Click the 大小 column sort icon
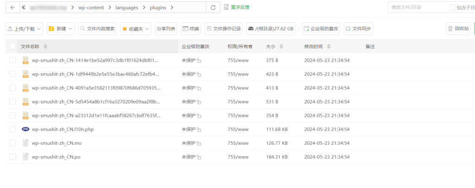 [282, 47]
